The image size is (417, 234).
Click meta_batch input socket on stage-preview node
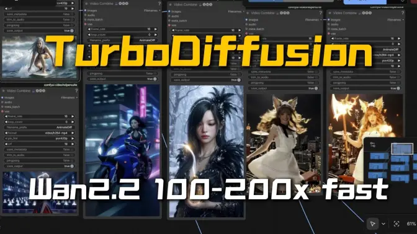click(x=2, y=106)
